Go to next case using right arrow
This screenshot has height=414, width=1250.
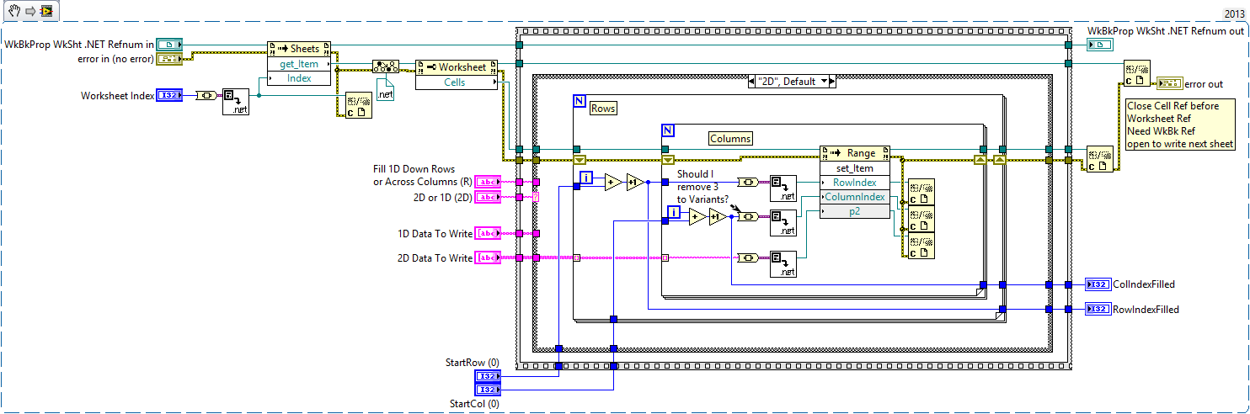[x=832, y=82]
